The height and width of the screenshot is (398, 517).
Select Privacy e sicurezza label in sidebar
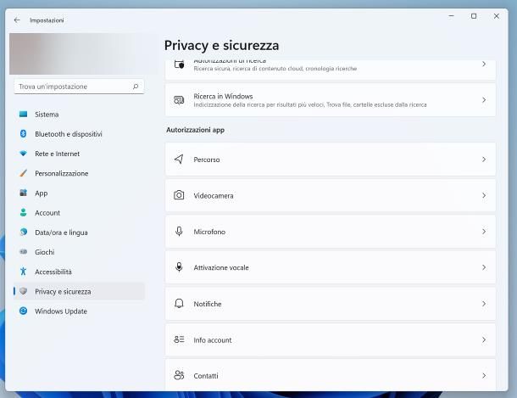click(63, 292)
